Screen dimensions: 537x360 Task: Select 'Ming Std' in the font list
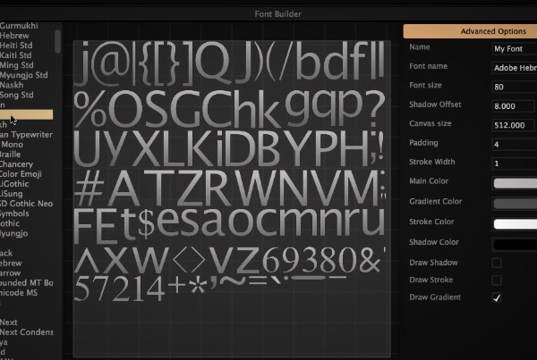[x=17, y=65]
